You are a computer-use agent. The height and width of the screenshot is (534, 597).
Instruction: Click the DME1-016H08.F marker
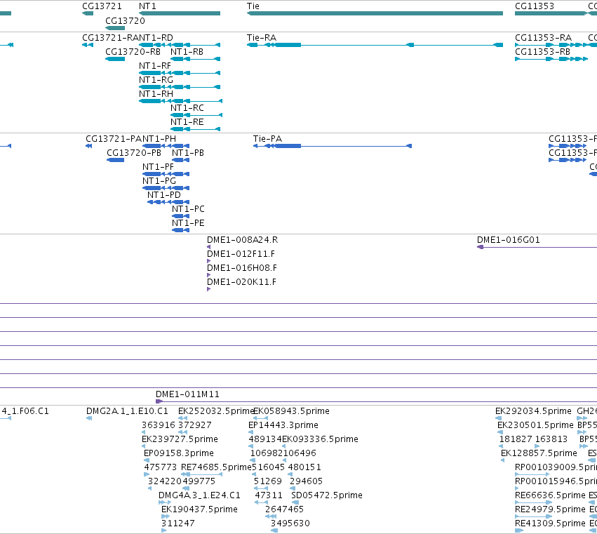pos(208,275)
